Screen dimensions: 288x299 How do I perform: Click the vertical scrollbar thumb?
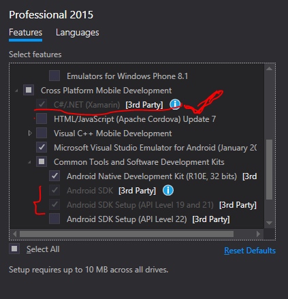tap(269, 170)
